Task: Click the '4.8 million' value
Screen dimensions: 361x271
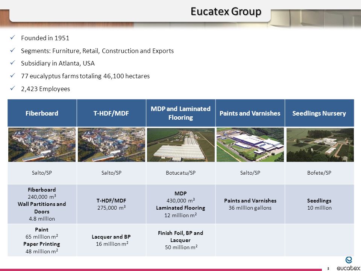Action: coord(42,219)
